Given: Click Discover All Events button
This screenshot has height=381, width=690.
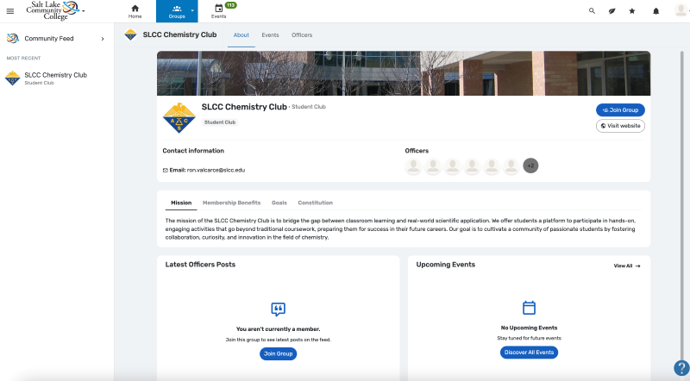Looking at the screenshot, I should pyautogui.click(x=529, y=353).
